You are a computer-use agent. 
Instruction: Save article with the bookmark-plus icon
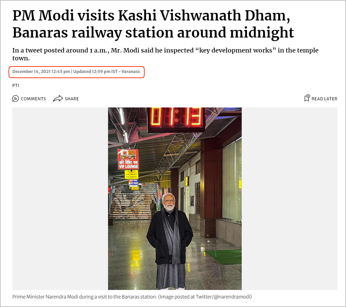(x=307, y=98)
